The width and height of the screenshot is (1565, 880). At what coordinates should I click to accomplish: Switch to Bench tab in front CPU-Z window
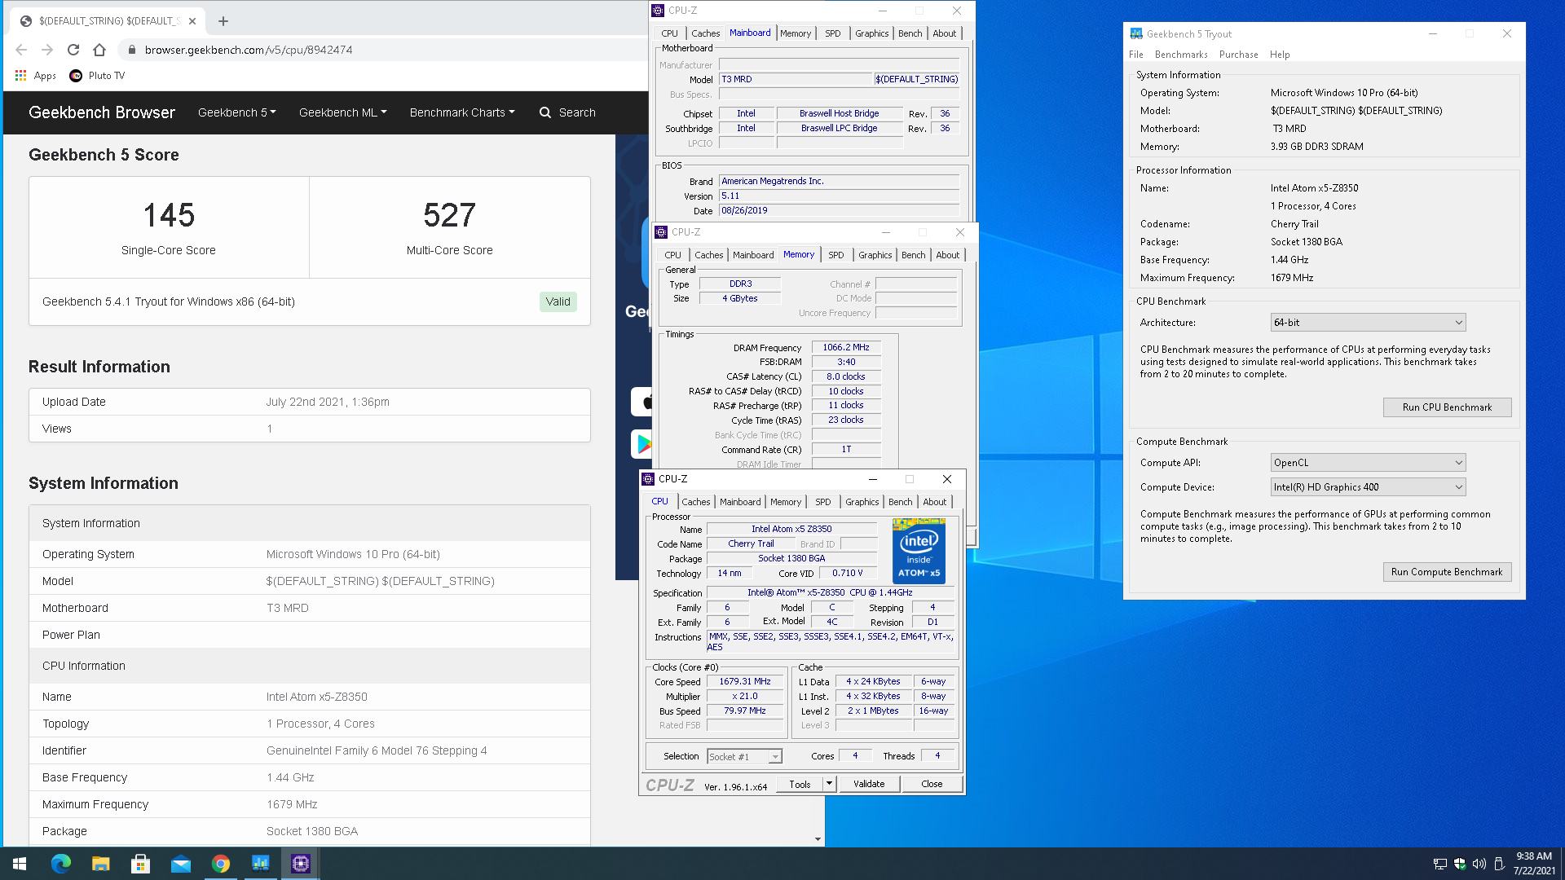point(900,502)
